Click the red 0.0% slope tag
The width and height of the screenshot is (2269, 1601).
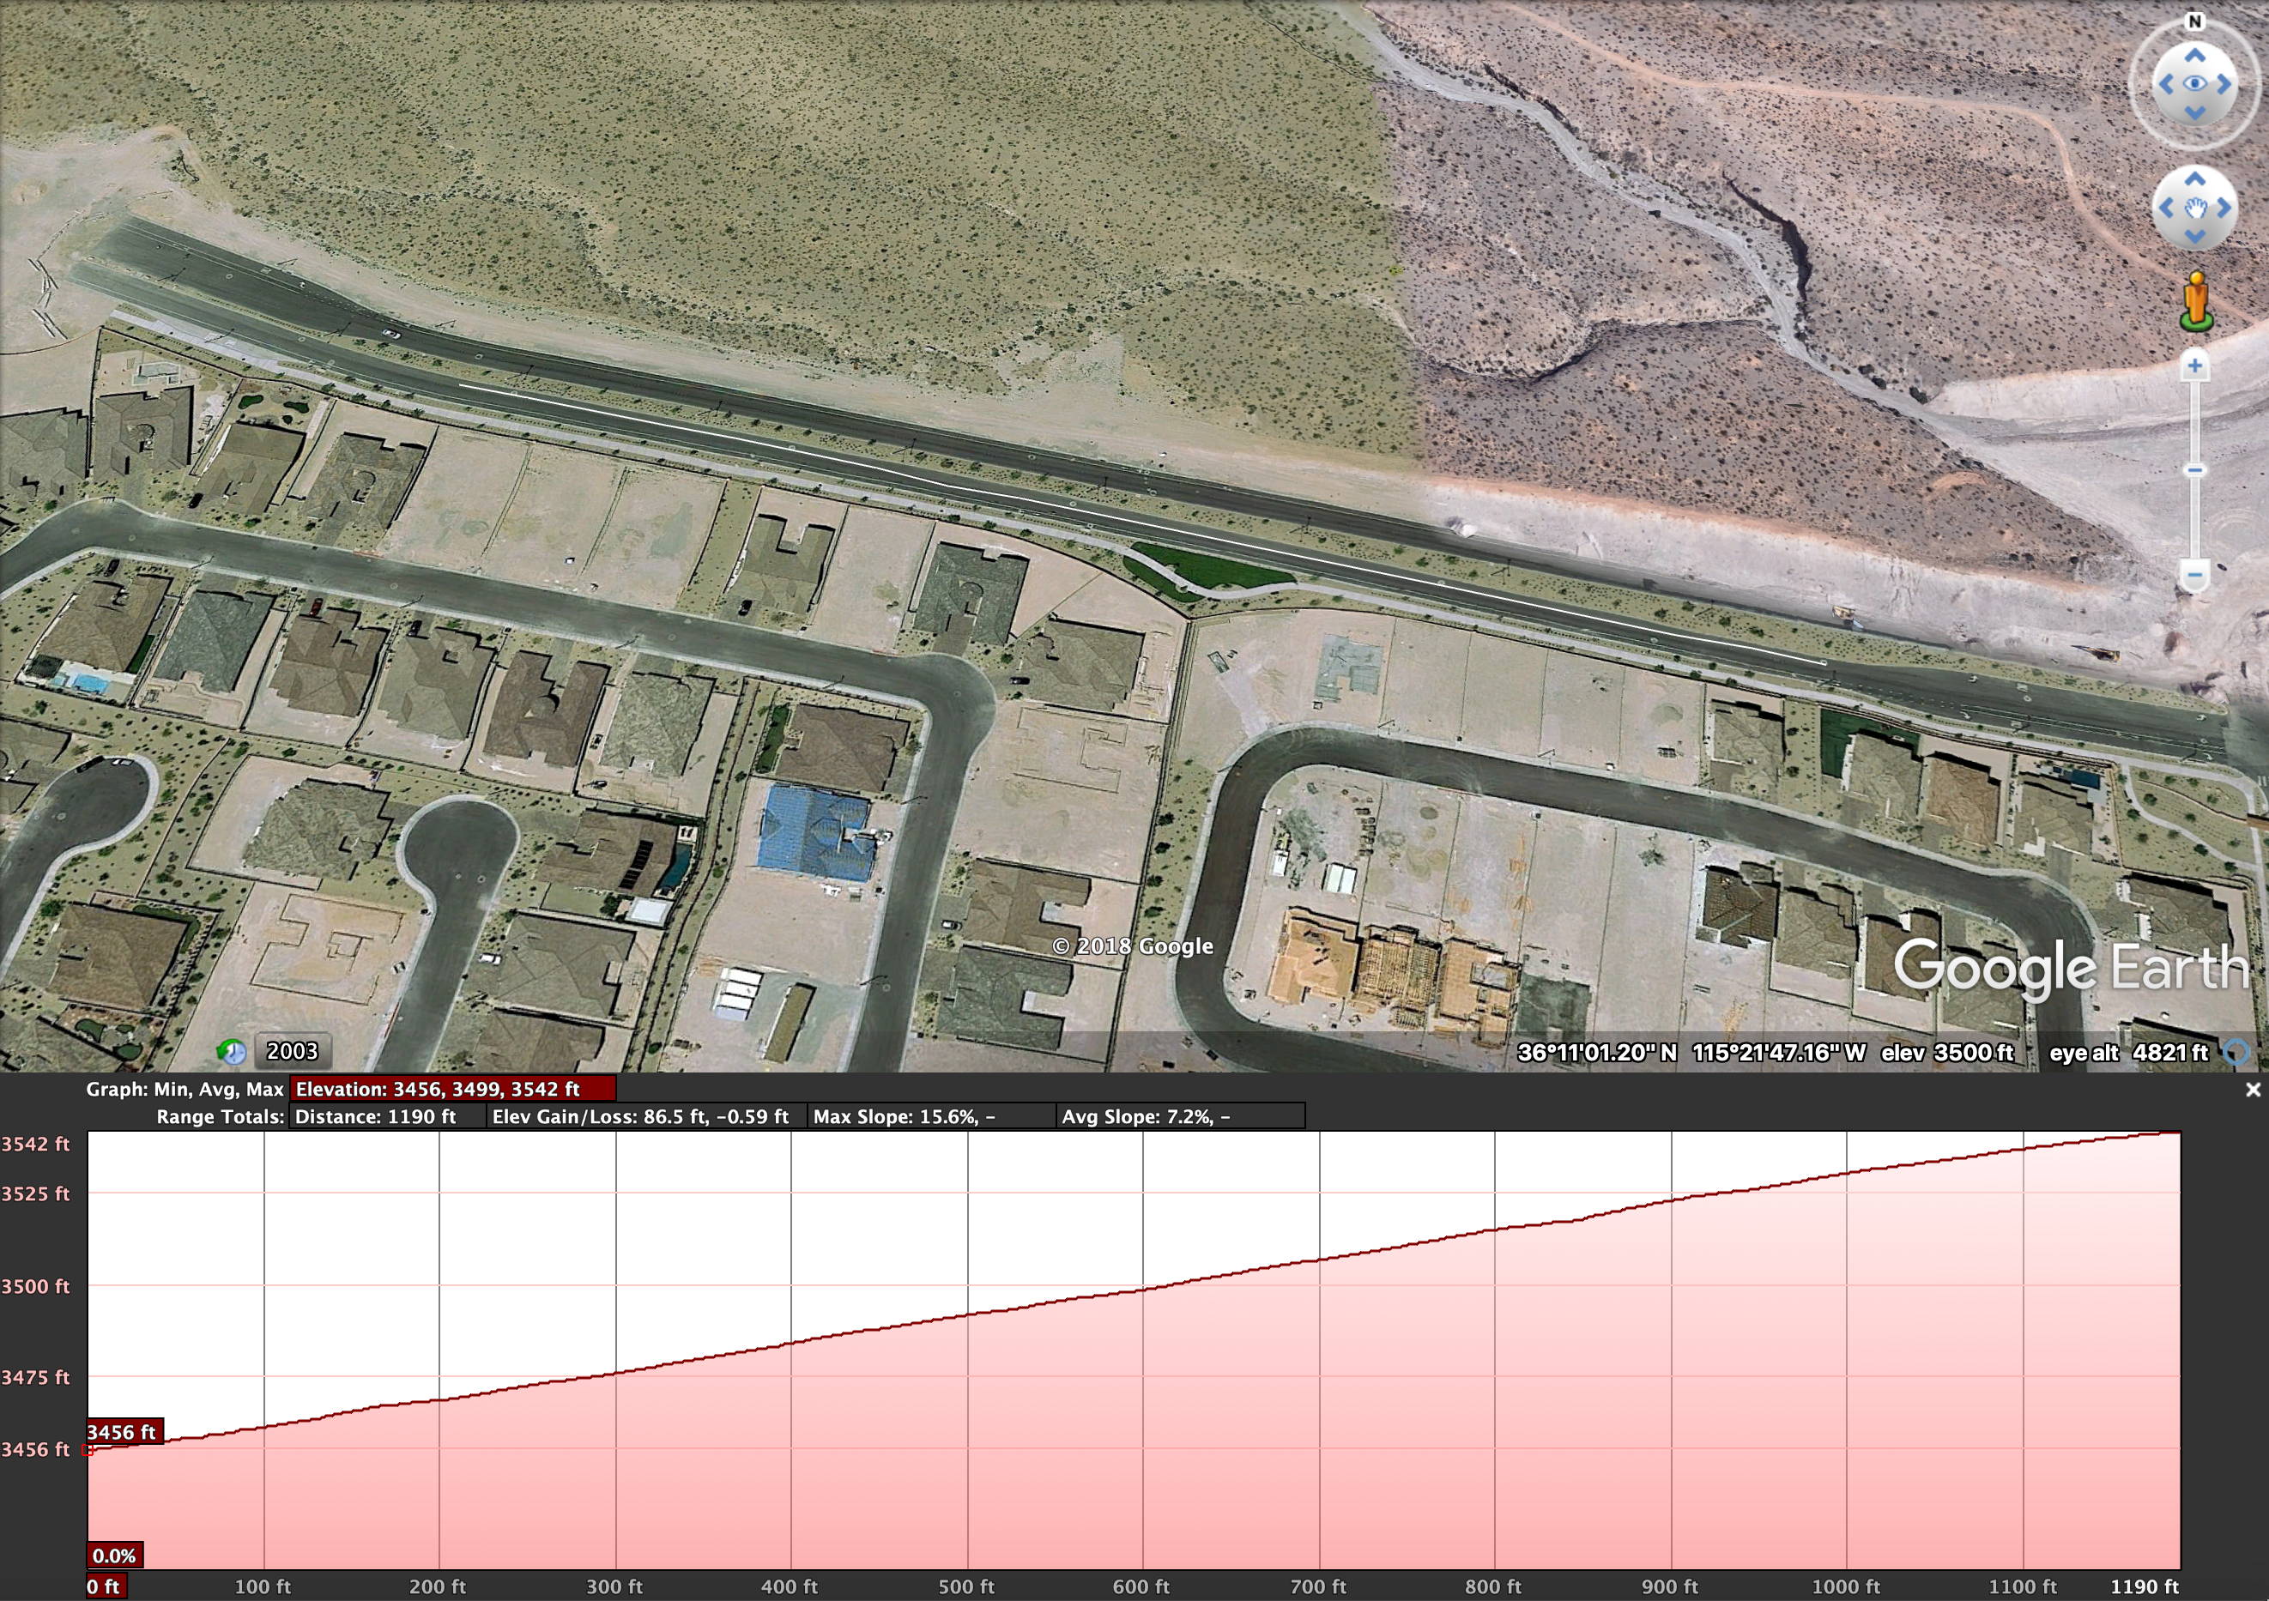(115, 1556)
